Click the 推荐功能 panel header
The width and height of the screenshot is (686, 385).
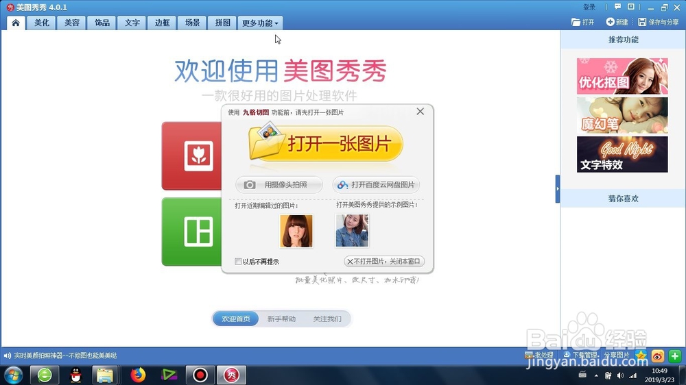click(x=623, y=40)
